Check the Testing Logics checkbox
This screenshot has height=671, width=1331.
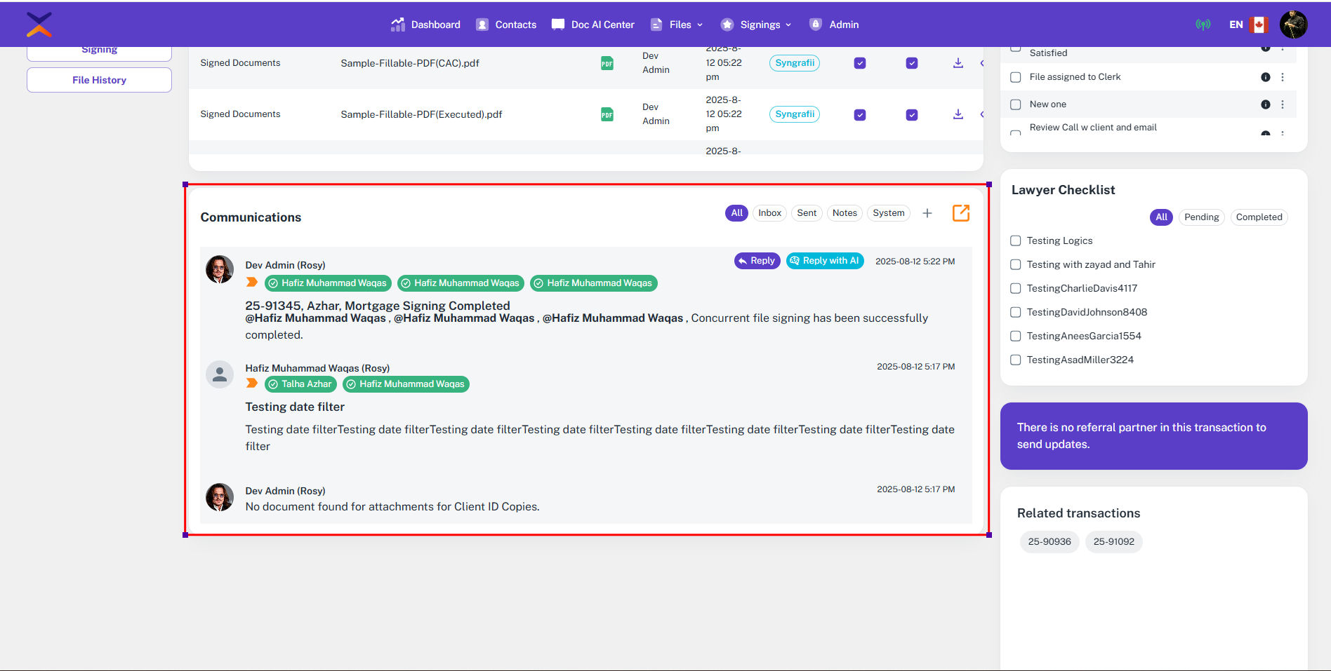(1015, 240)
